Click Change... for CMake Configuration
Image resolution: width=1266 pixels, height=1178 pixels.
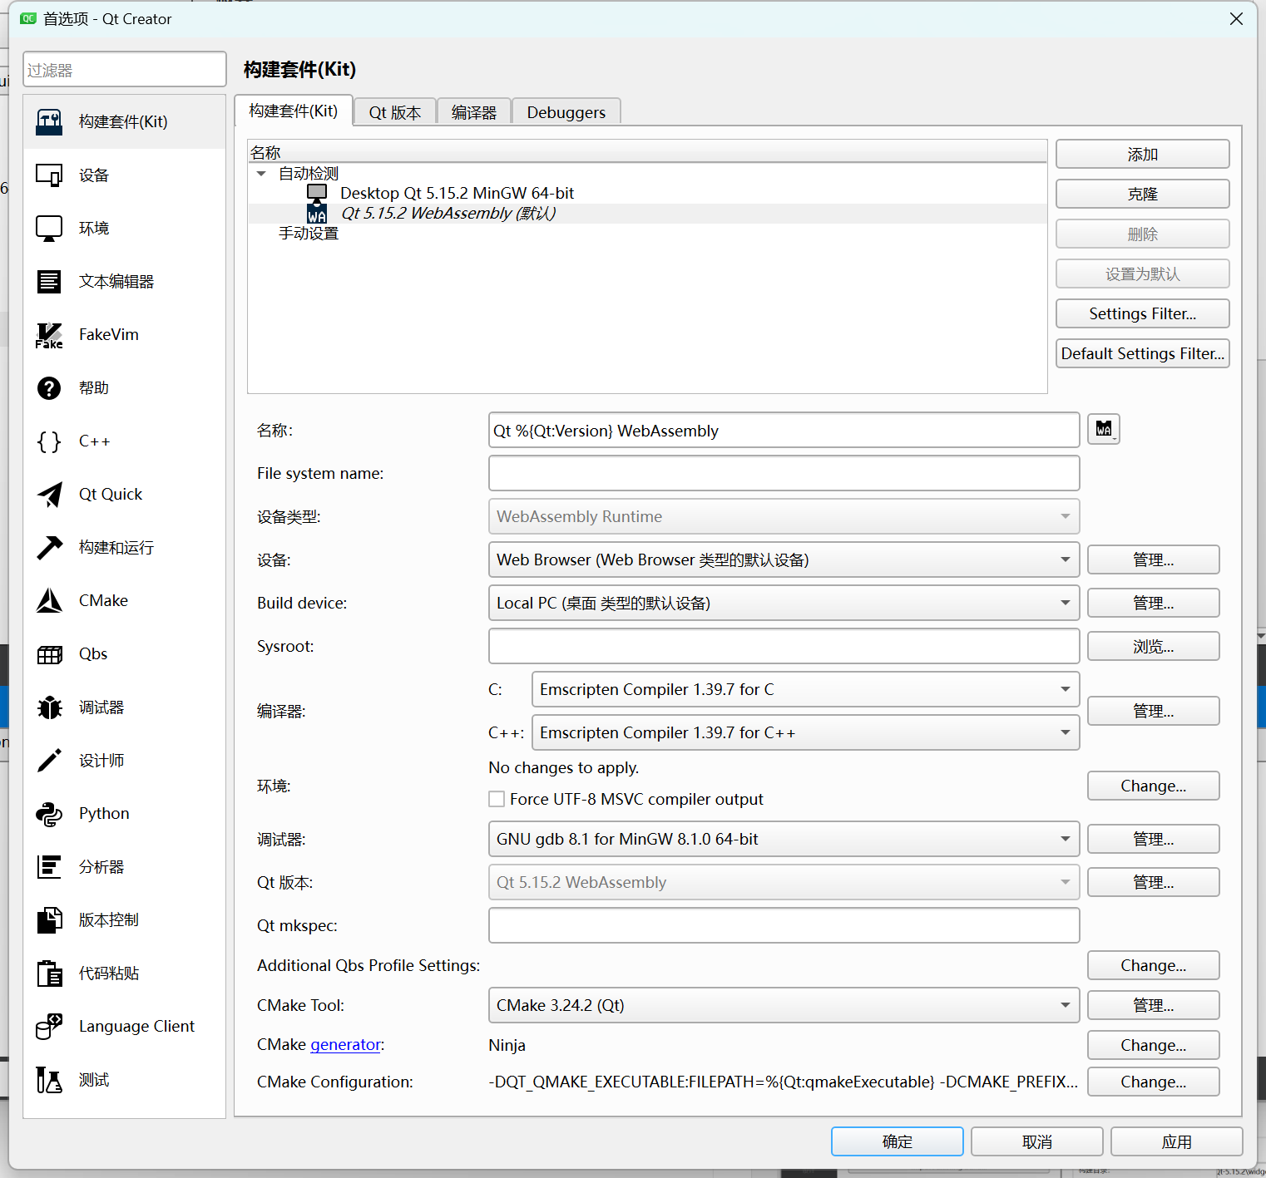[1154, 1082]
